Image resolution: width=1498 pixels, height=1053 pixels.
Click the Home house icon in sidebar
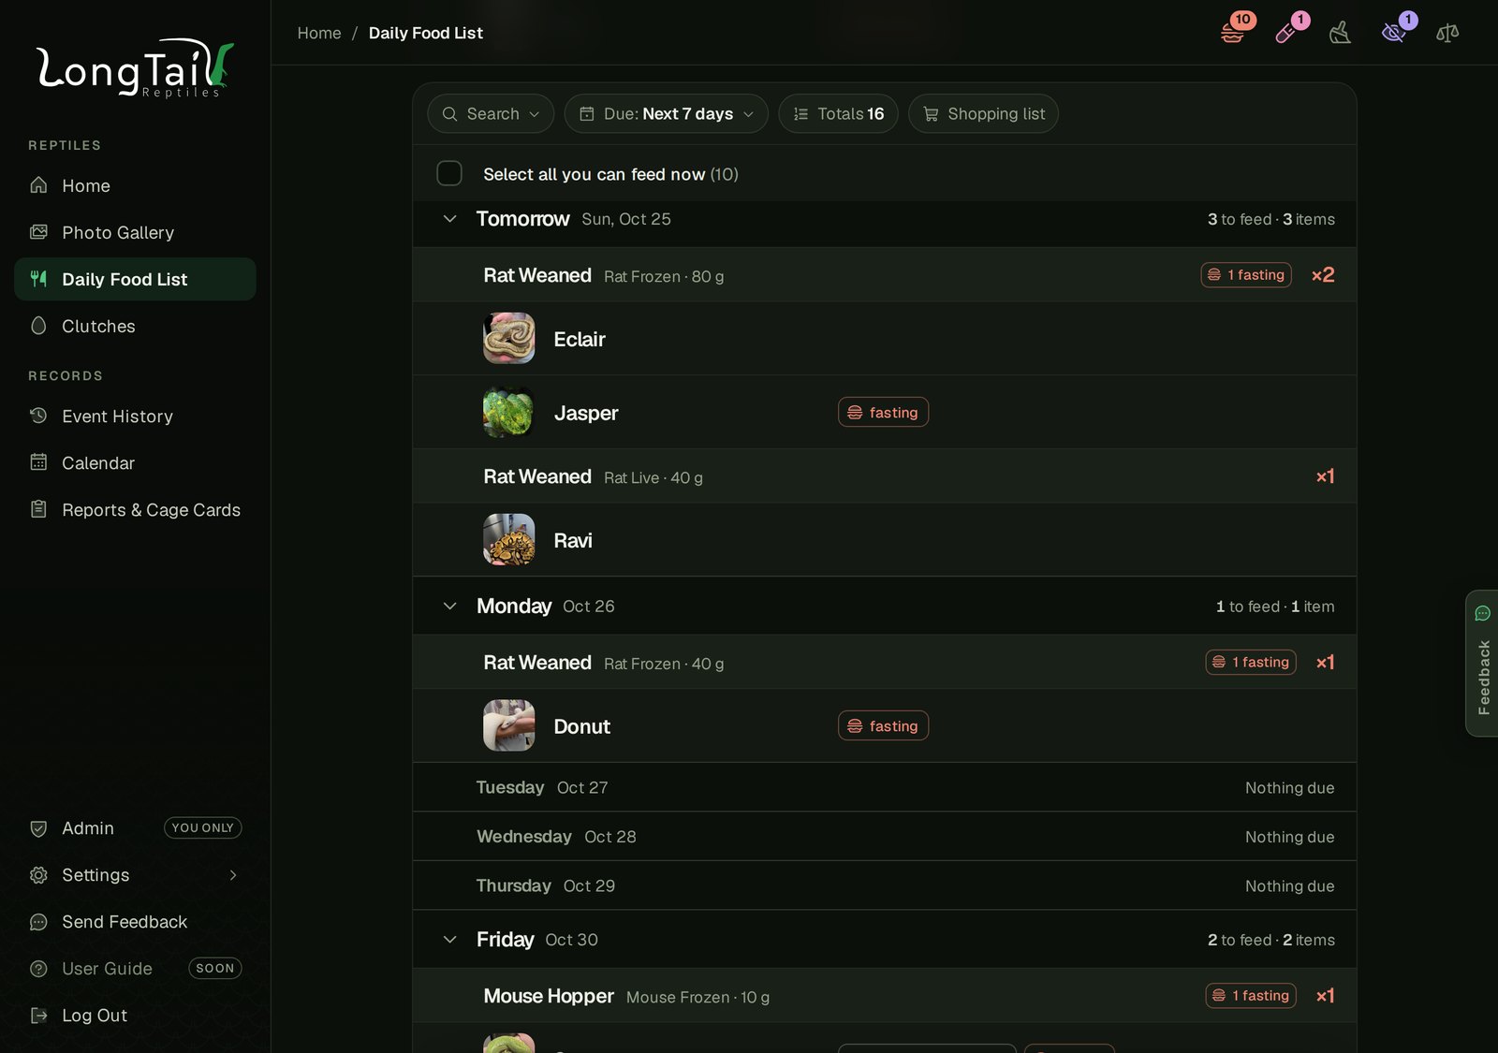38,185
